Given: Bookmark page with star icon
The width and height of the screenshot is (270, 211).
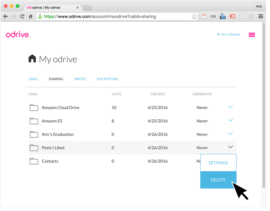Looking at the screenshot, I should [x=194, y=17].
